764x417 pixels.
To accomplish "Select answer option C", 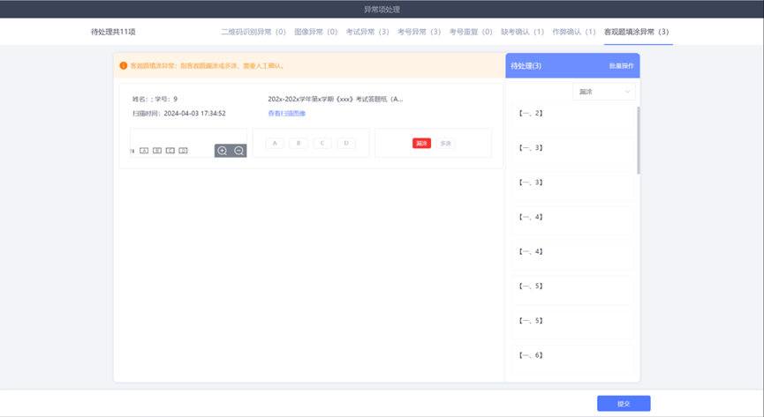I will (322, 143).
